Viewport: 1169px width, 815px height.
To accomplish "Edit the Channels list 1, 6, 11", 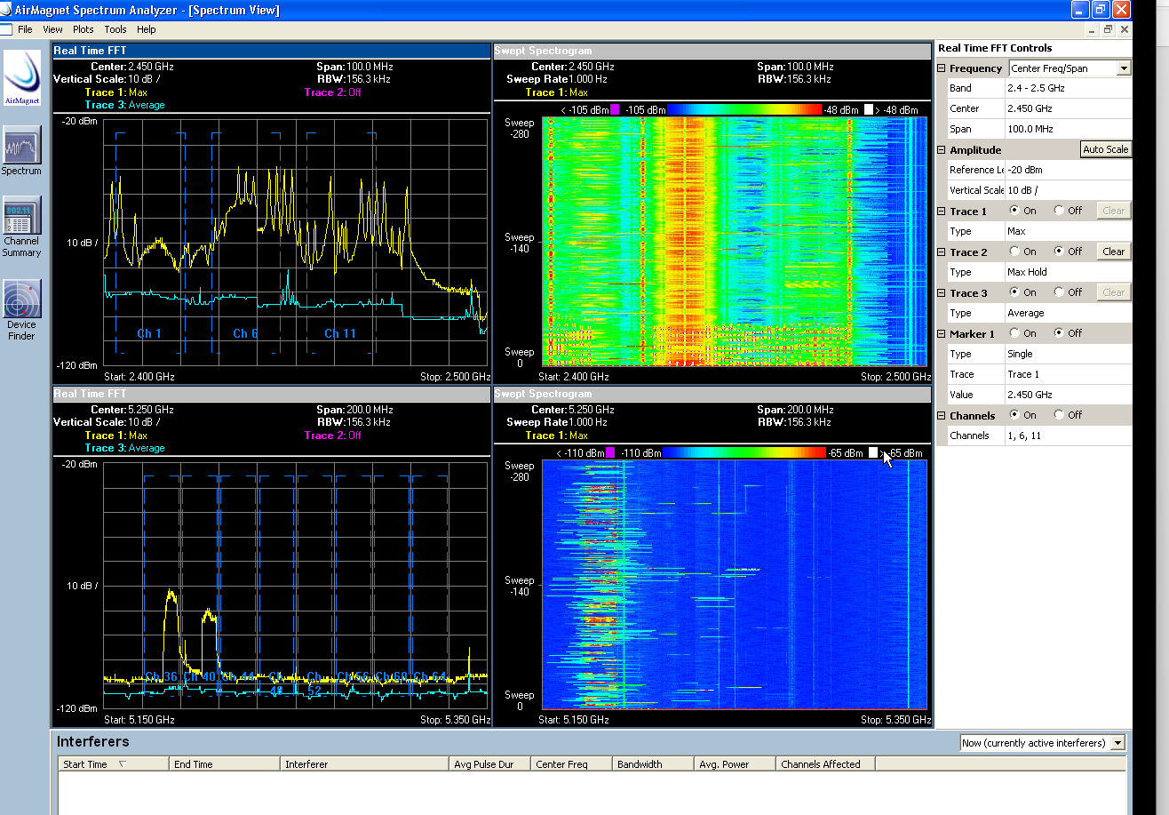I will click(x=1068, y=435).
